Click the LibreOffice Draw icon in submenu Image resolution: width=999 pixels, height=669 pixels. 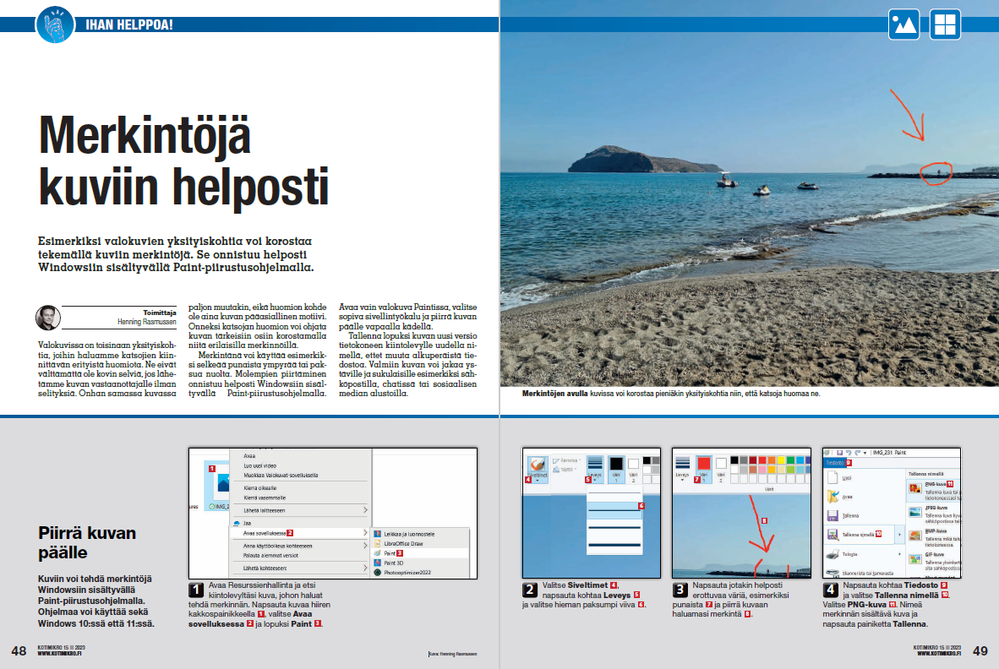(x=378, y=544)
